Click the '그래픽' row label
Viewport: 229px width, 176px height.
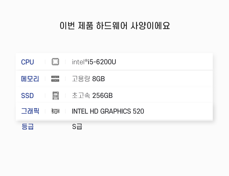click(30, 111)
